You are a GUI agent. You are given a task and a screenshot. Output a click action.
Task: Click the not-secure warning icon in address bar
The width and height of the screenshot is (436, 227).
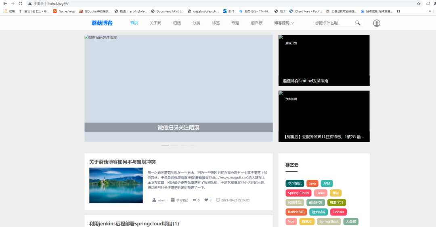pos(30,4)
